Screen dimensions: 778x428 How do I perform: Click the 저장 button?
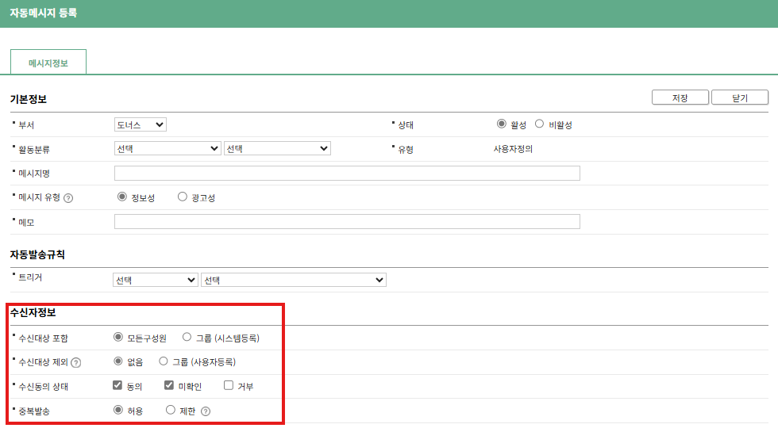pos(680,97)
